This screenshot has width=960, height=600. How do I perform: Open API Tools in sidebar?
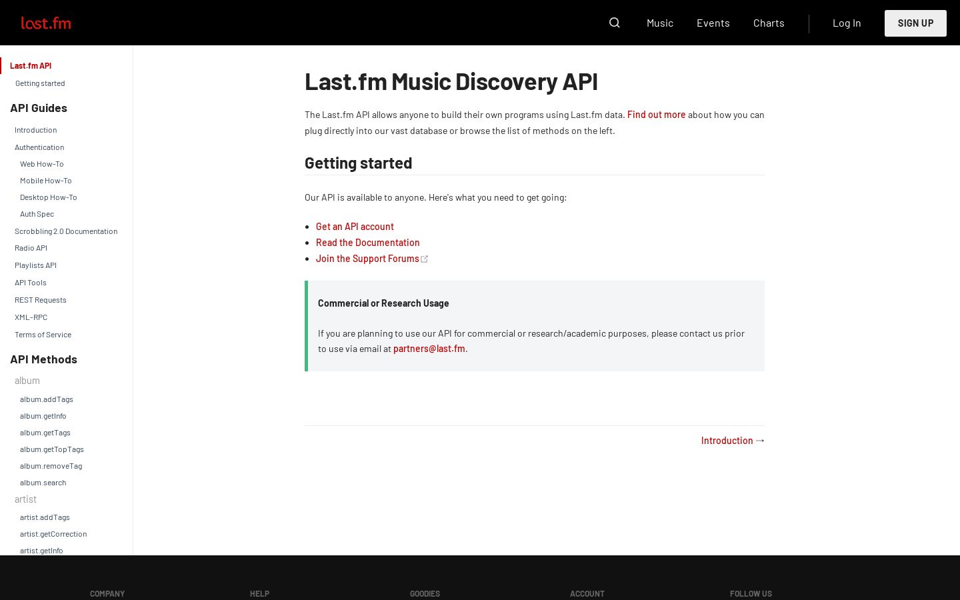31,283
